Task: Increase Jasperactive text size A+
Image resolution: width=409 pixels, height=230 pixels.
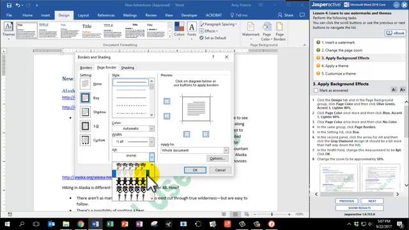Action: [x=403, y=90]
